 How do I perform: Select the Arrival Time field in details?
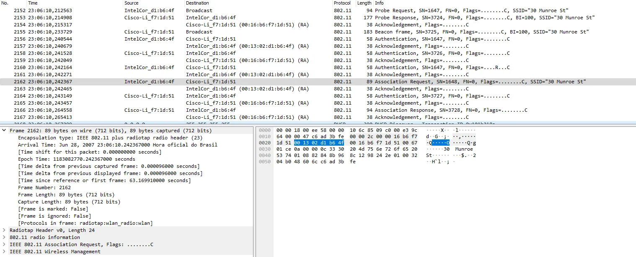[x=117, y=145]
